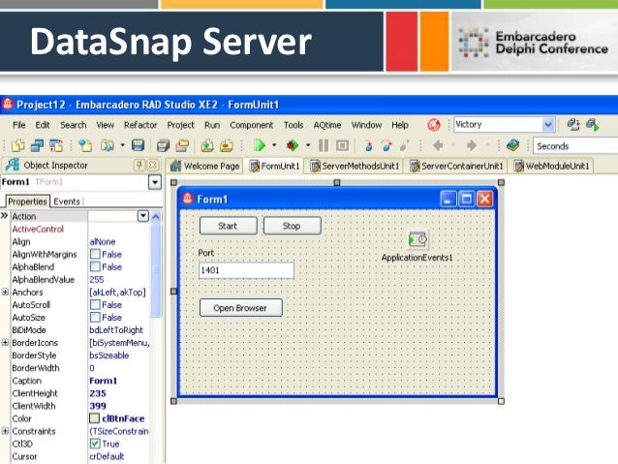Click the Start button on Form1
This screenshot has height=464, width=618.
229,226
